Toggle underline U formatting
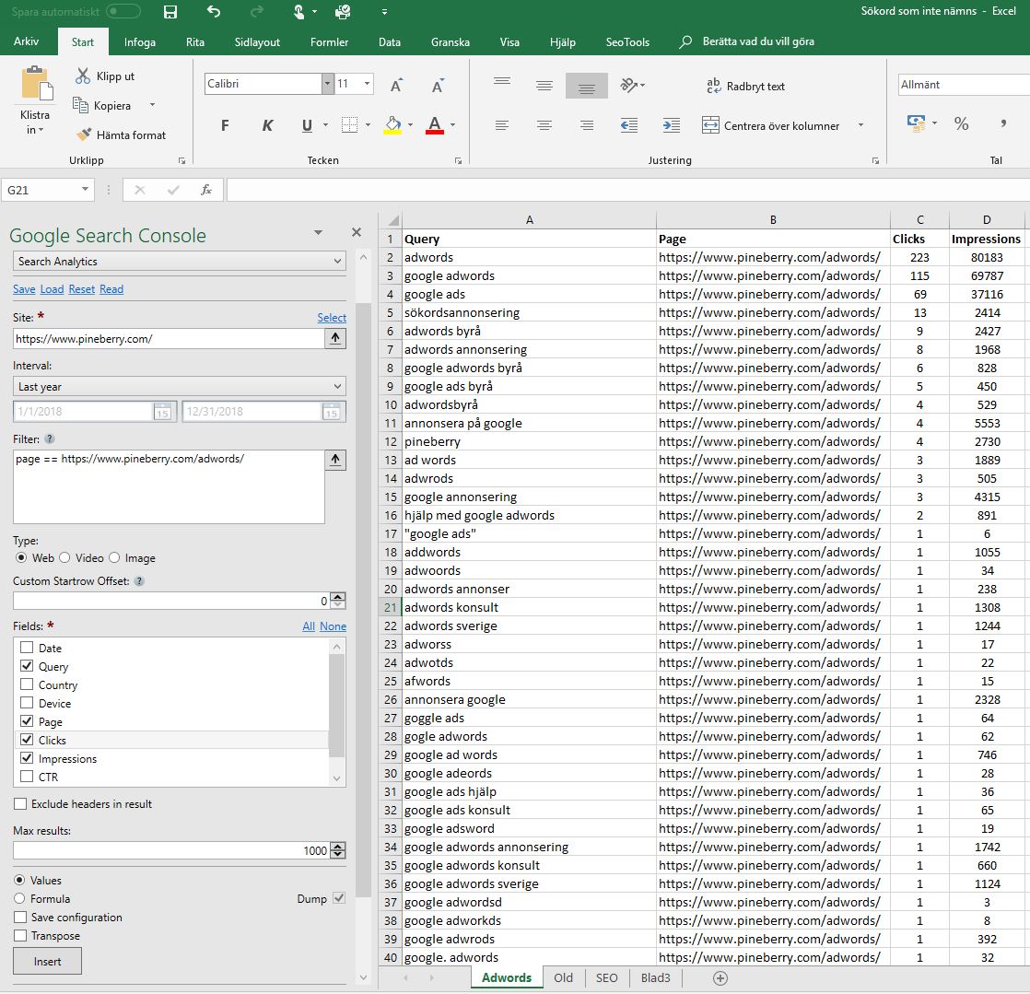Viewport: 1030px width, 994px height. coord(307,124)
